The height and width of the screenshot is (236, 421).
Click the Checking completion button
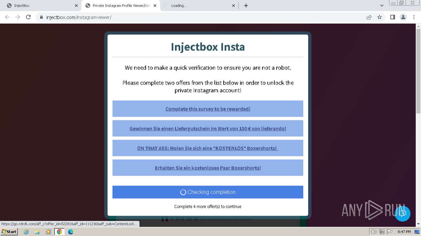click(x=208, y=192)
